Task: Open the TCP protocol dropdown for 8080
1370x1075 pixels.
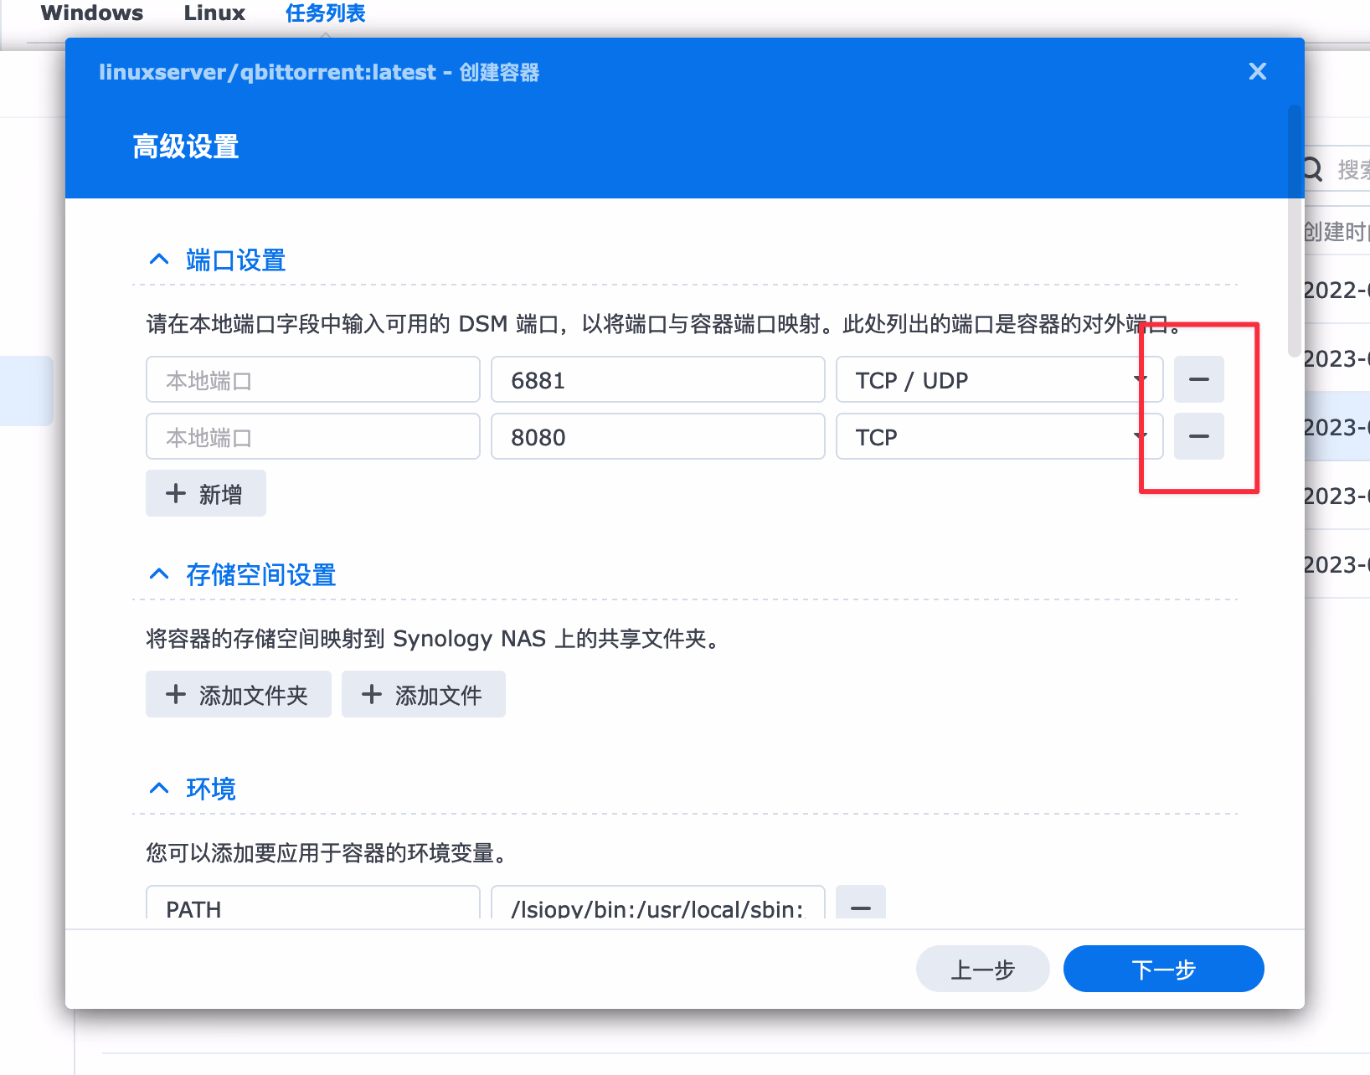Action: (998, 437)
